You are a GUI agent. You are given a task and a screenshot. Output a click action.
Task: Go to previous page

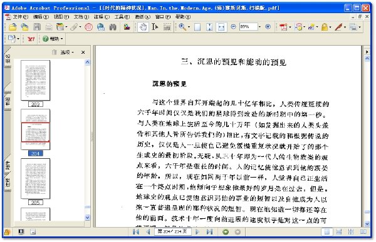point(148,232)
